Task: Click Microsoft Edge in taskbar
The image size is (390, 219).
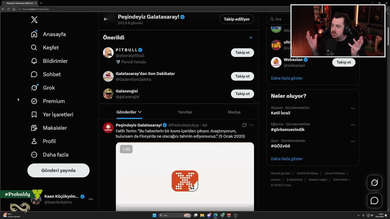Action: click(x=215, y=215)
